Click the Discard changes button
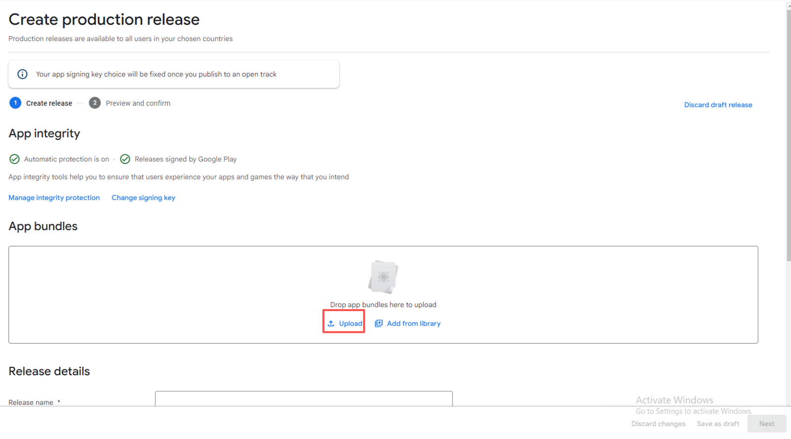 tap(658, 424)
